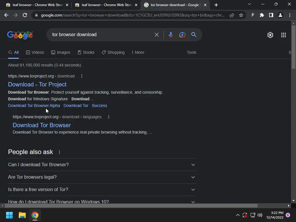Viewport: 296px width, 222px height.
Task: Open the Chrome three-dot menu
Action: pos(290,15)
